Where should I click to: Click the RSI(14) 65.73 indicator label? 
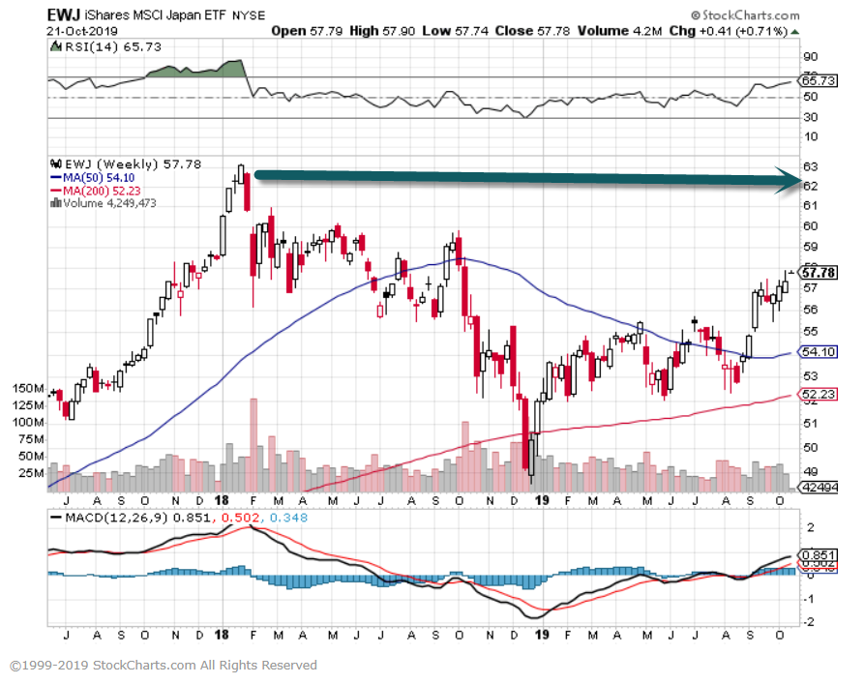tap(113, 46)
